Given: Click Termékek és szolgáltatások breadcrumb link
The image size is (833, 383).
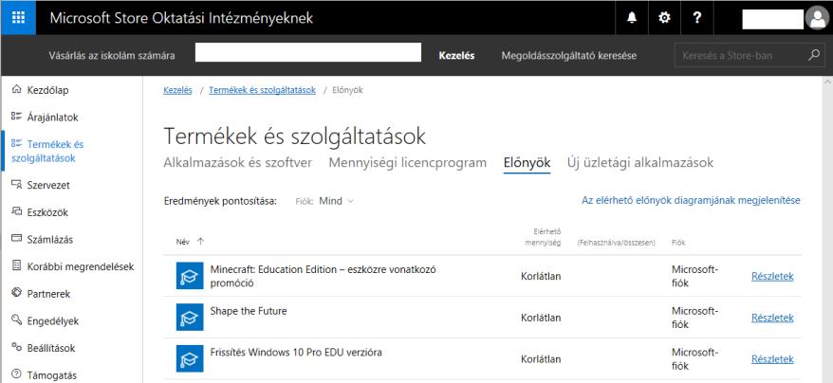Looking at the screenshot, I should pyautogui.click(x=263, y=90).
